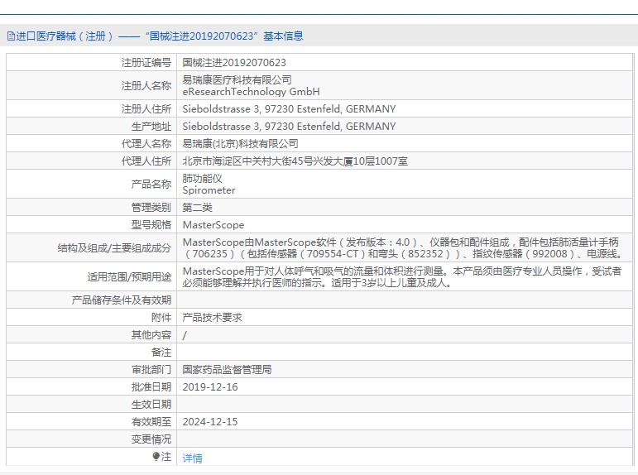Click the 适用范围/预期用途 label cell
This screenshot has height=475, width=638.
click(x=92, y=276)
